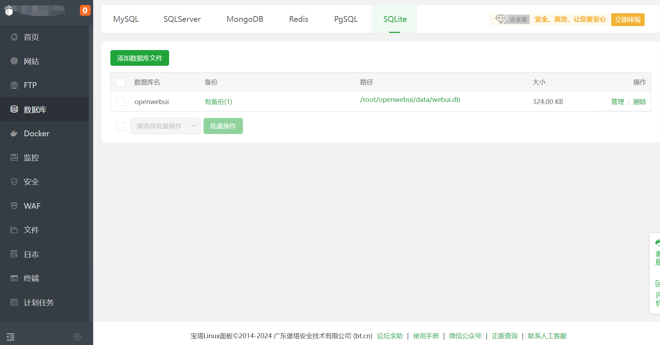Click the scheduled tasks calendar icon
This screenshot has width=660, height=345.
pyautogui.click(x=14, y=302)
